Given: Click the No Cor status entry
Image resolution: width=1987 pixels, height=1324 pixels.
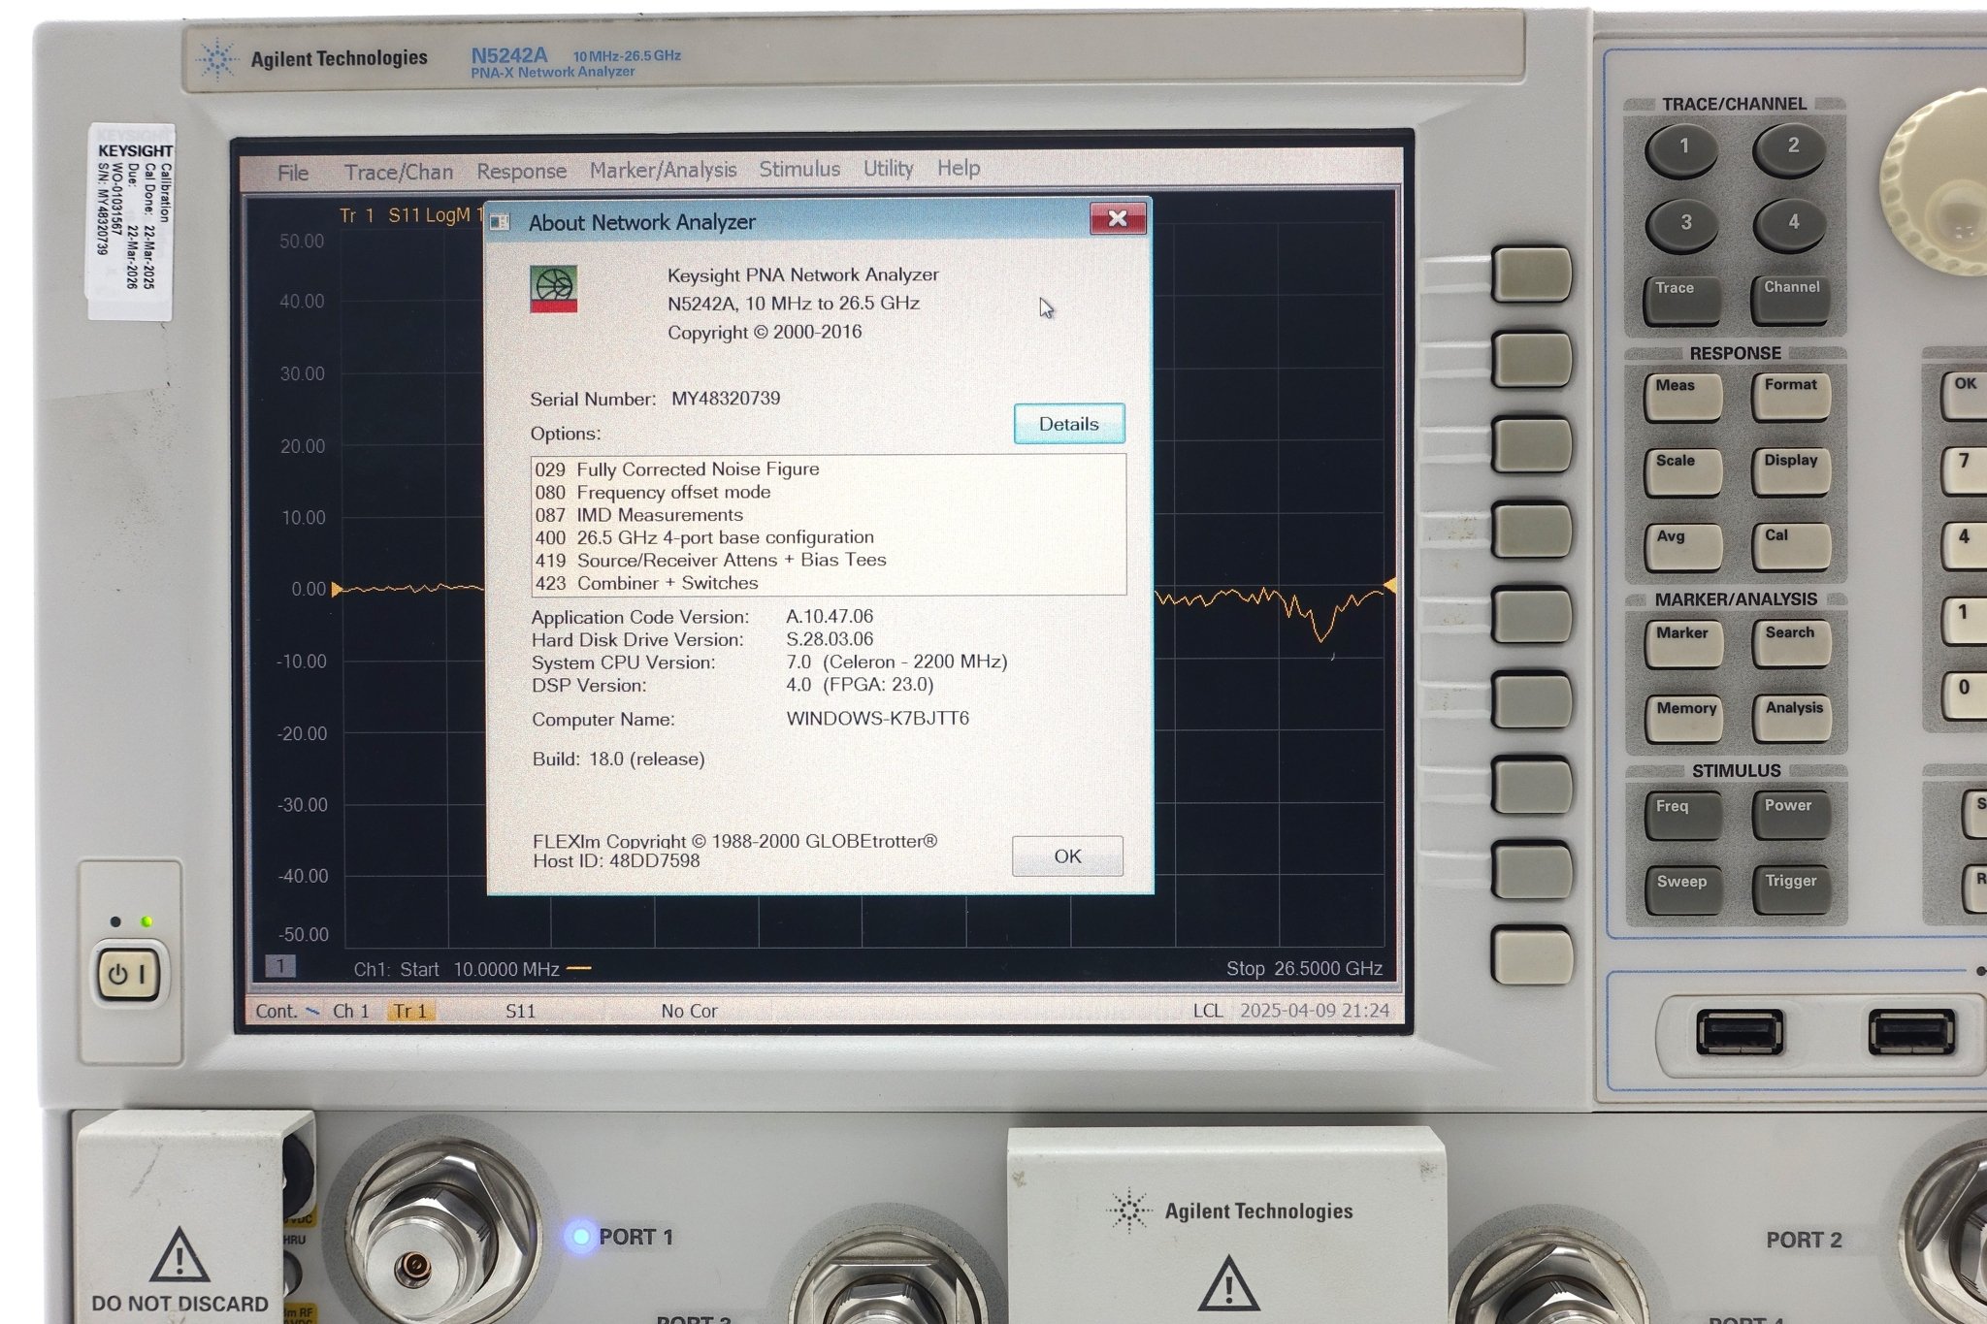Looking at the screenshot, I should [689, 1011].
